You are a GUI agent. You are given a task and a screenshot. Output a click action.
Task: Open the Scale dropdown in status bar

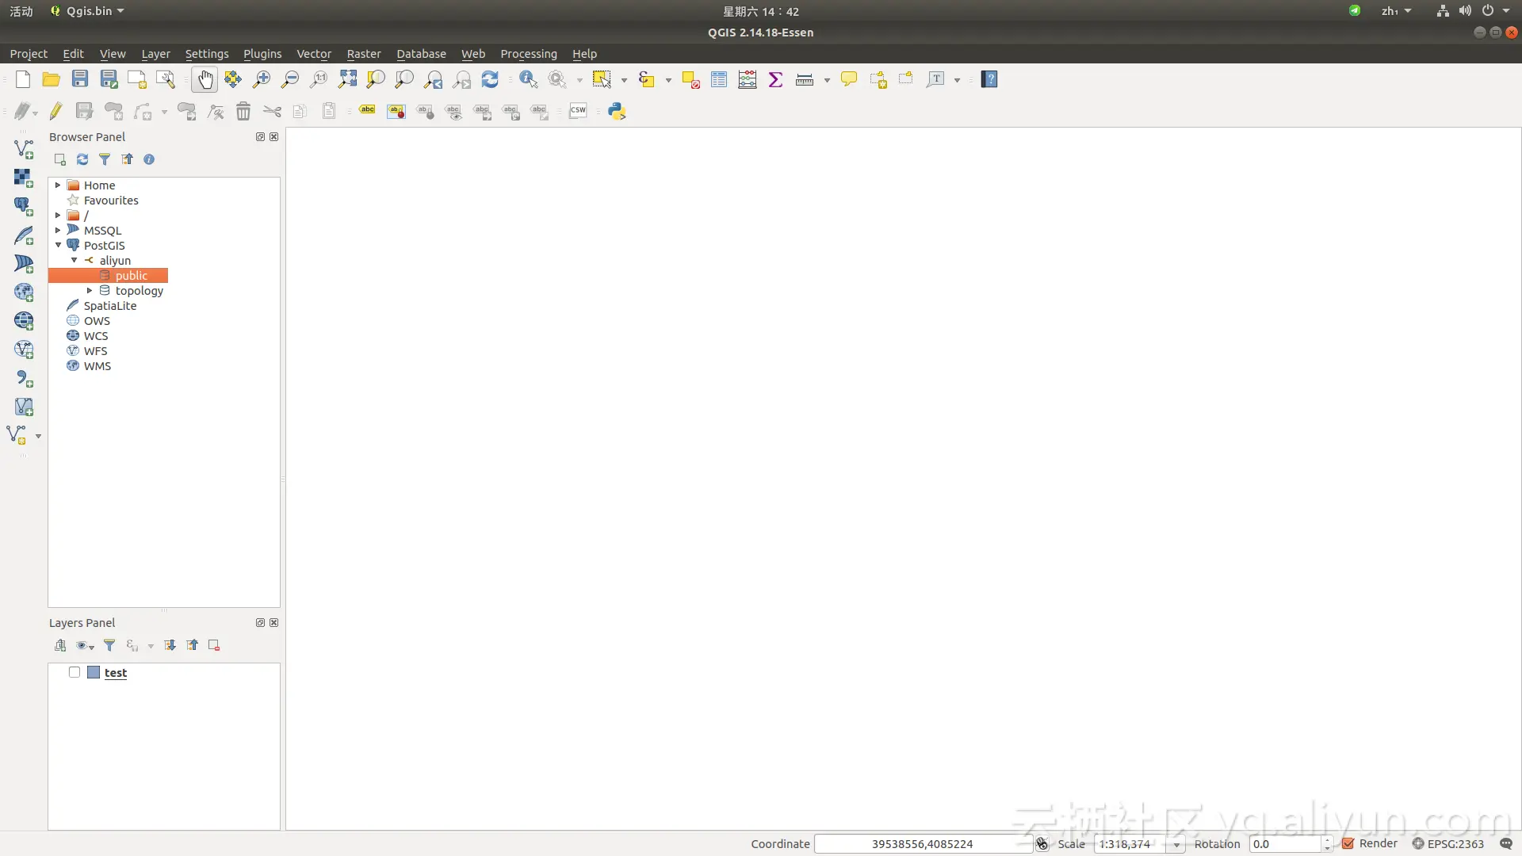[1176, 844]
